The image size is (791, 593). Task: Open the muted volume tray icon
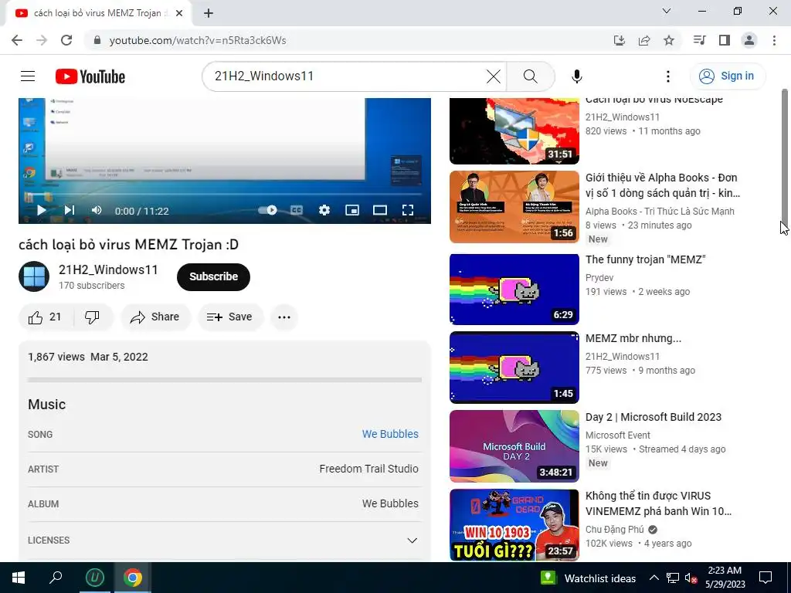[691, 578]
